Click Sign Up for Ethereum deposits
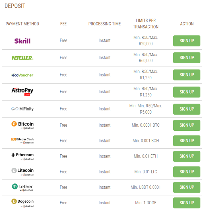The image size is (202, 210). tap(187, 156)
